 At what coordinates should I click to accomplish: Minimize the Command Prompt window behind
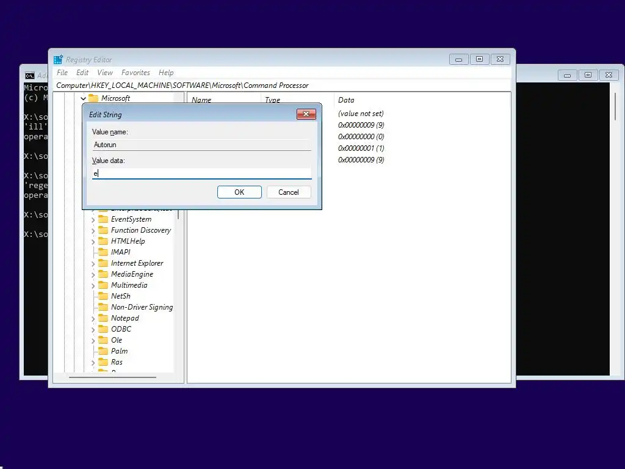pyautogui.click(x=567, y=75)
